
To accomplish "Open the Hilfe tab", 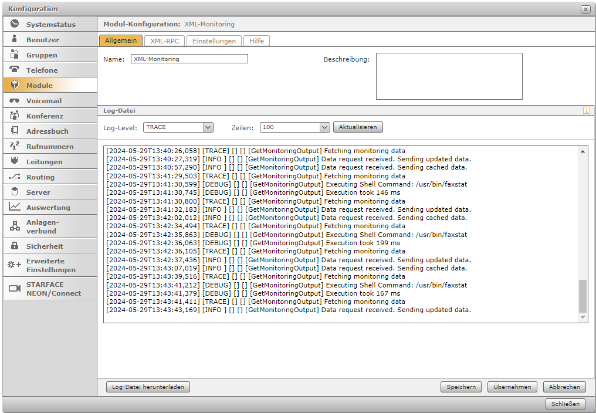I will point(256,41).
